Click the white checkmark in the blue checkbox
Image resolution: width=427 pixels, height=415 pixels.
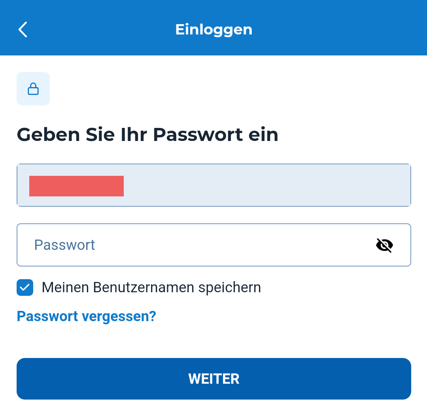point(25,287)
